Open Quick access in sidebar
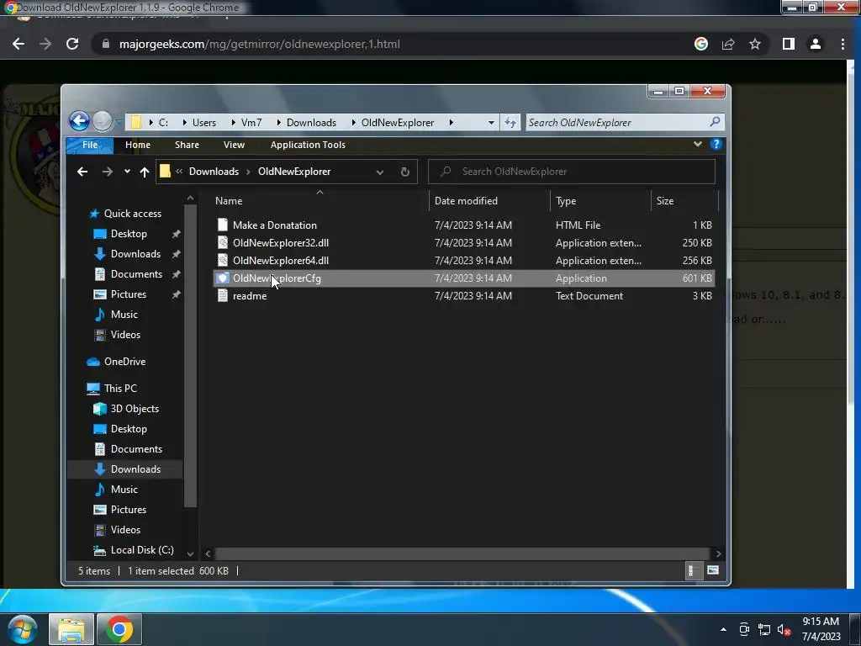Screen dimensions: 861x646 [132, 214]
